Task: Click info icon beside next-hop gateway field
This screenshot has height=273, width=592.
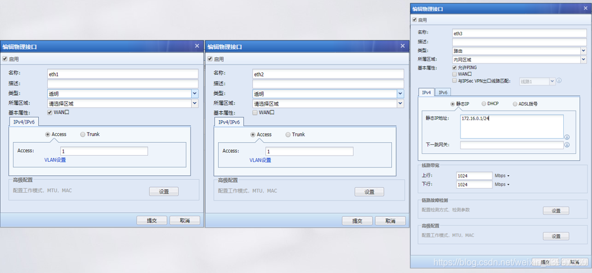Action: pyautogui.click(x=567, y=145)
